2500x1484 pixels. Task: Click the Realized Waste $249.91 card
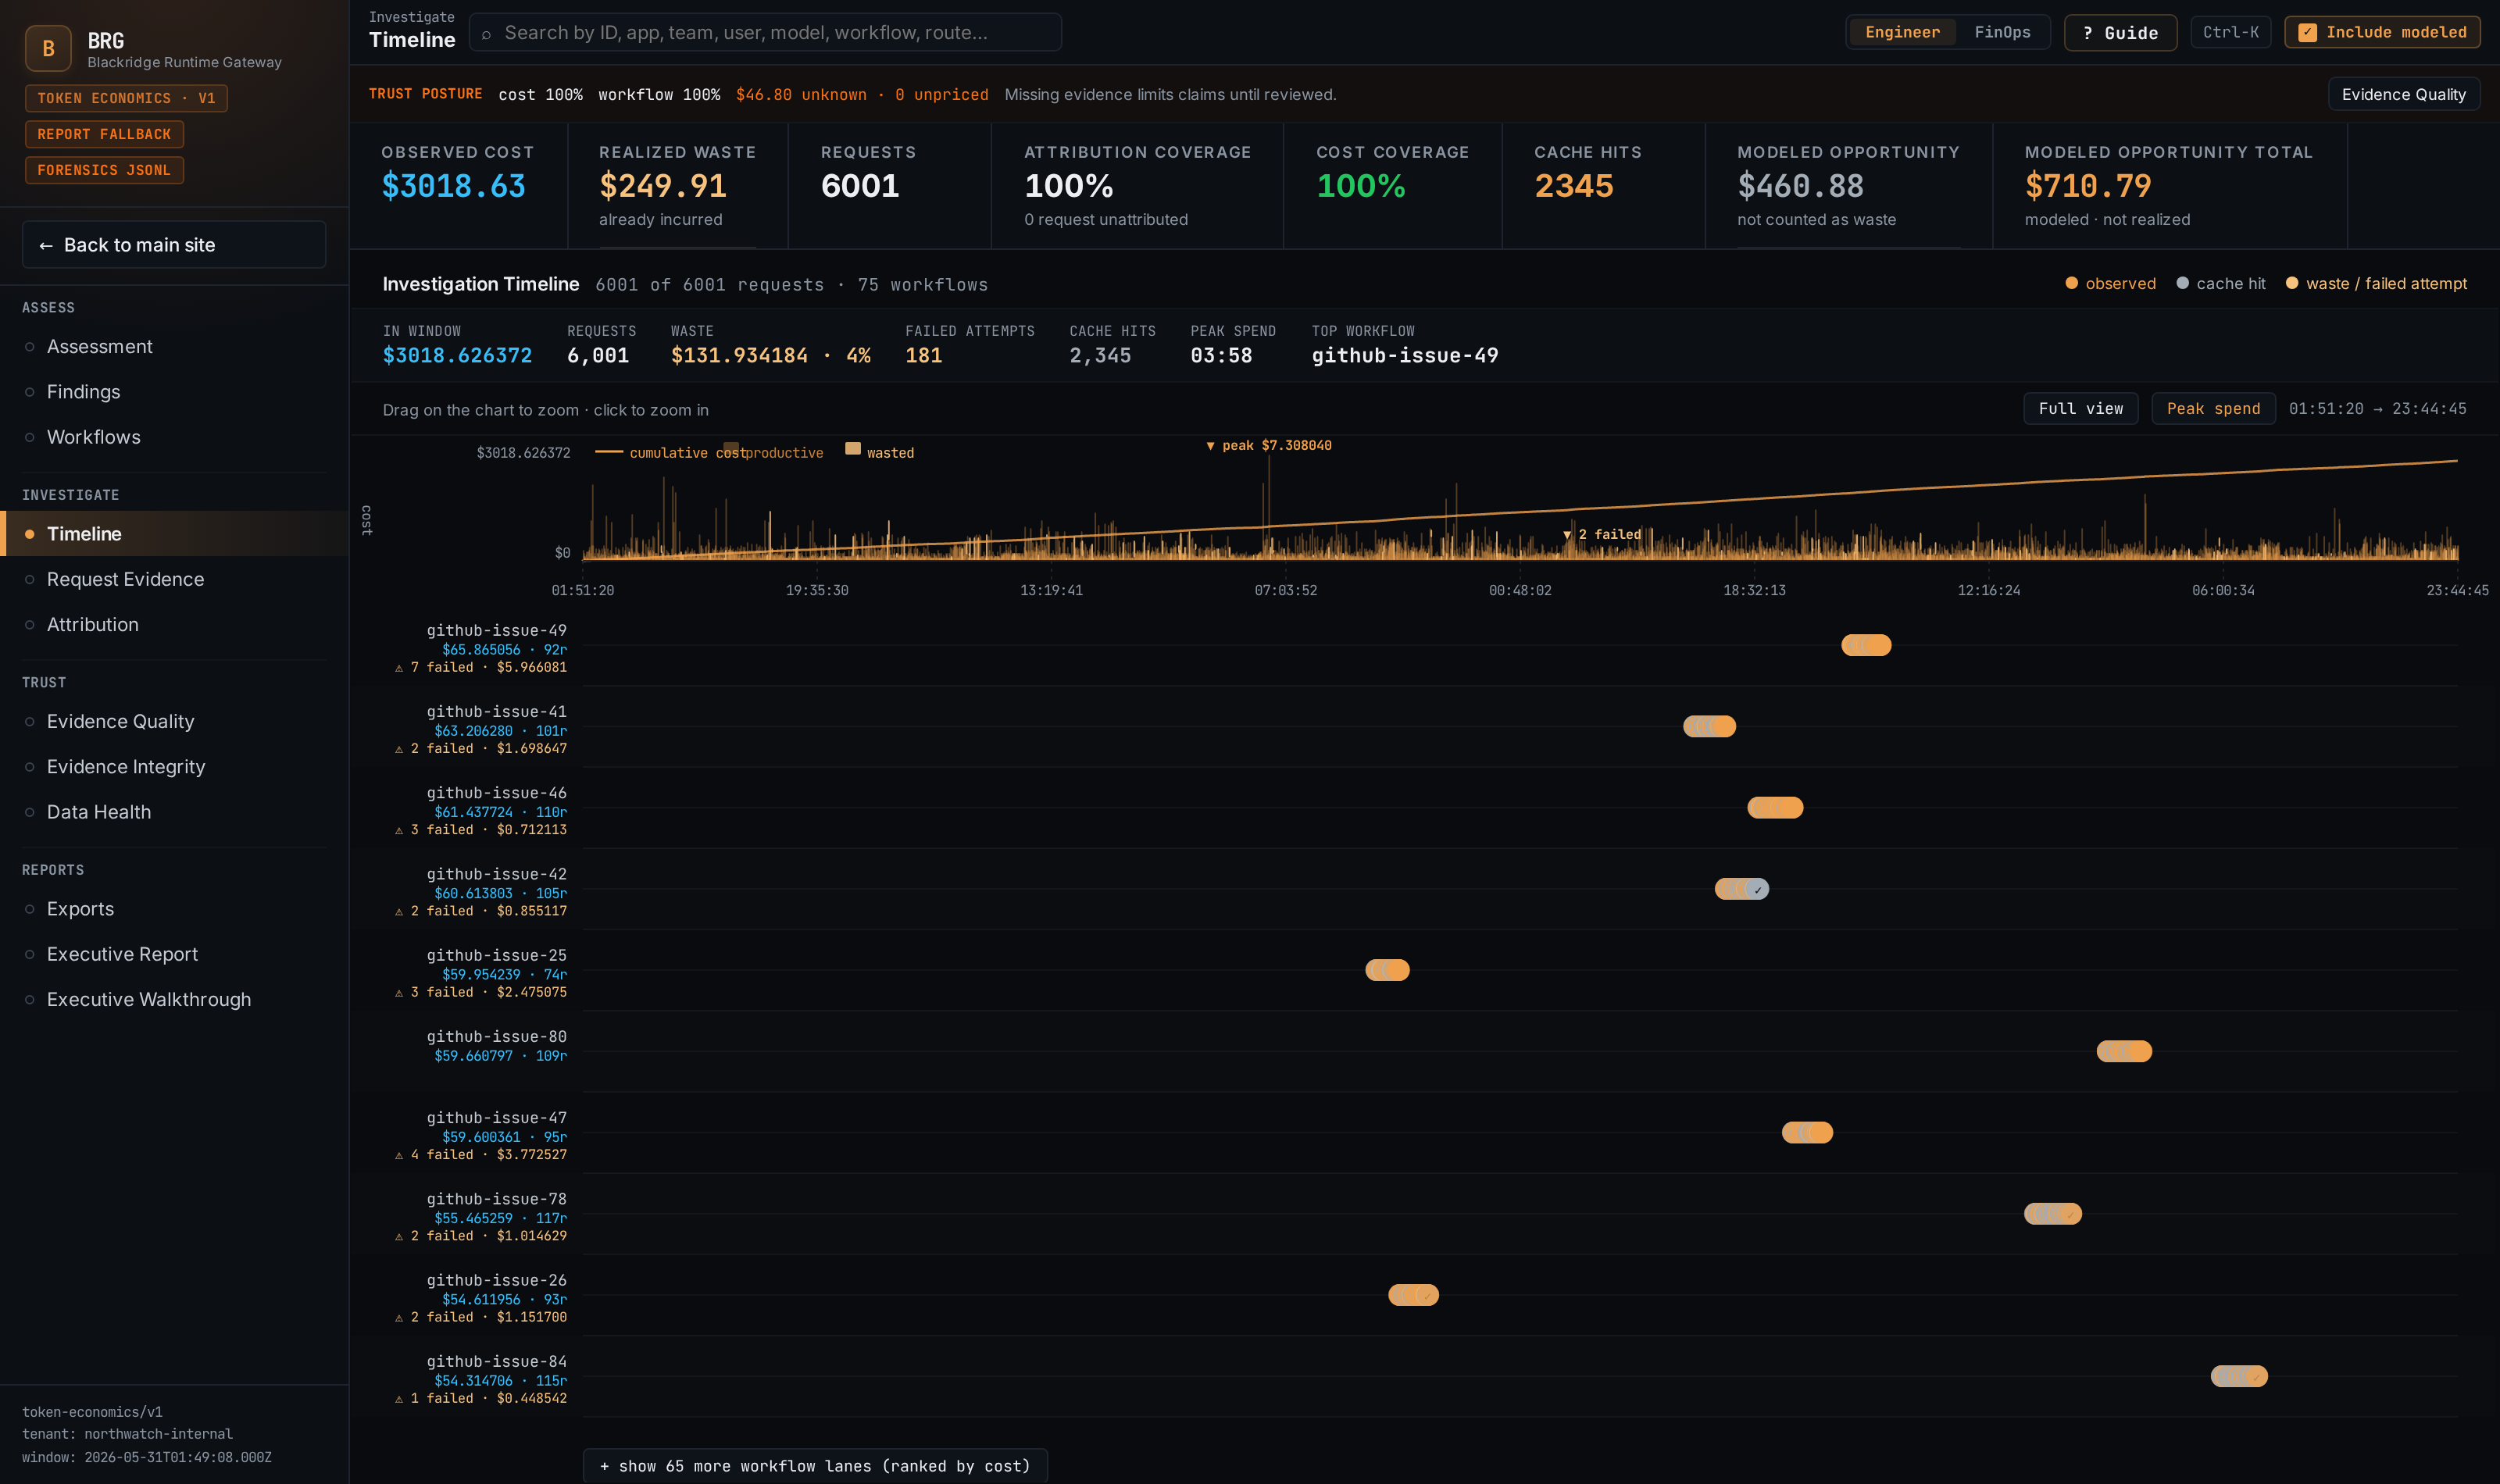677,185
